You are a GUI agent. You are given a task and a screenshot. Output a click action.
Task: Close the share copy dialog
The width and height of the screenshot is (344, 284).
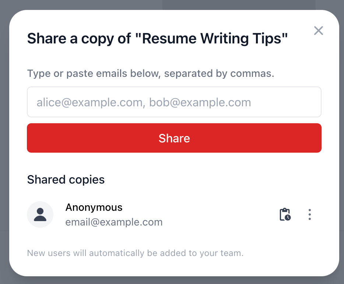click(x=318, y=31)
